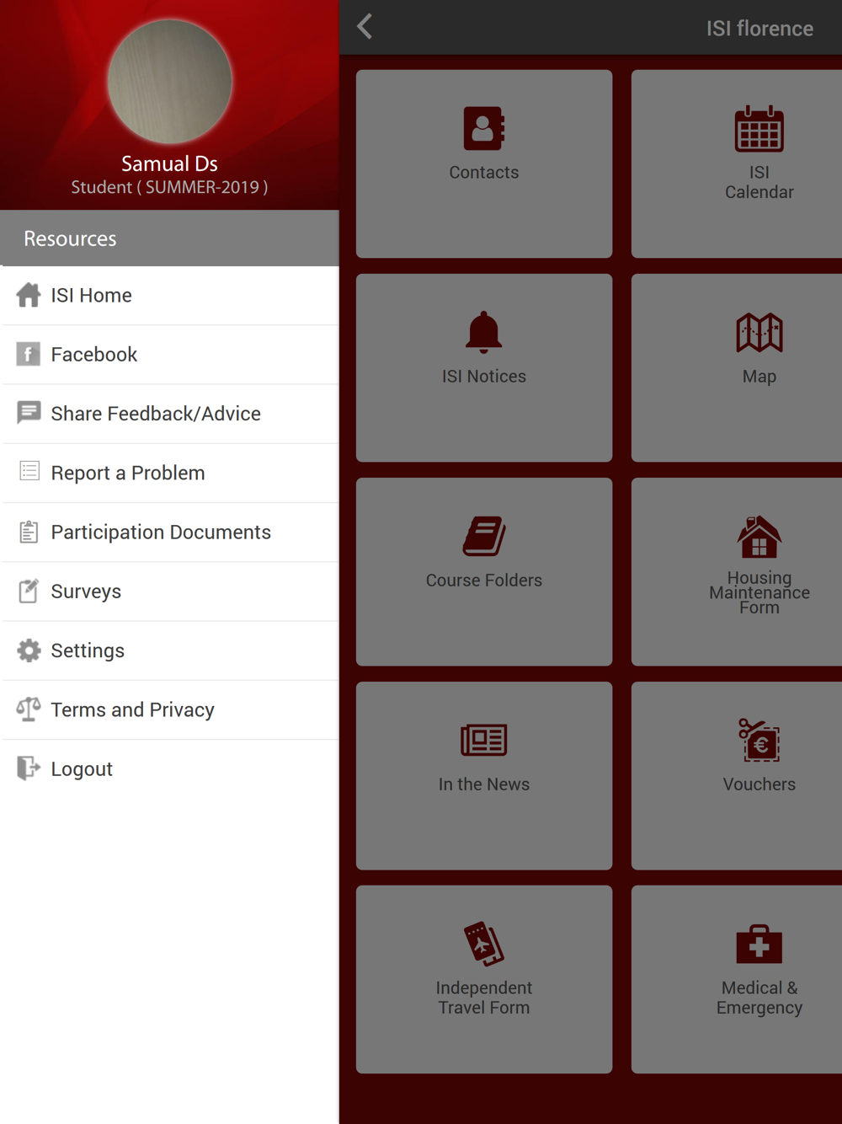Viewport: 842px width, 1124px height.
Task: Click the clipboard icon for Participation Documents
Action: click(x=29, y=532)
